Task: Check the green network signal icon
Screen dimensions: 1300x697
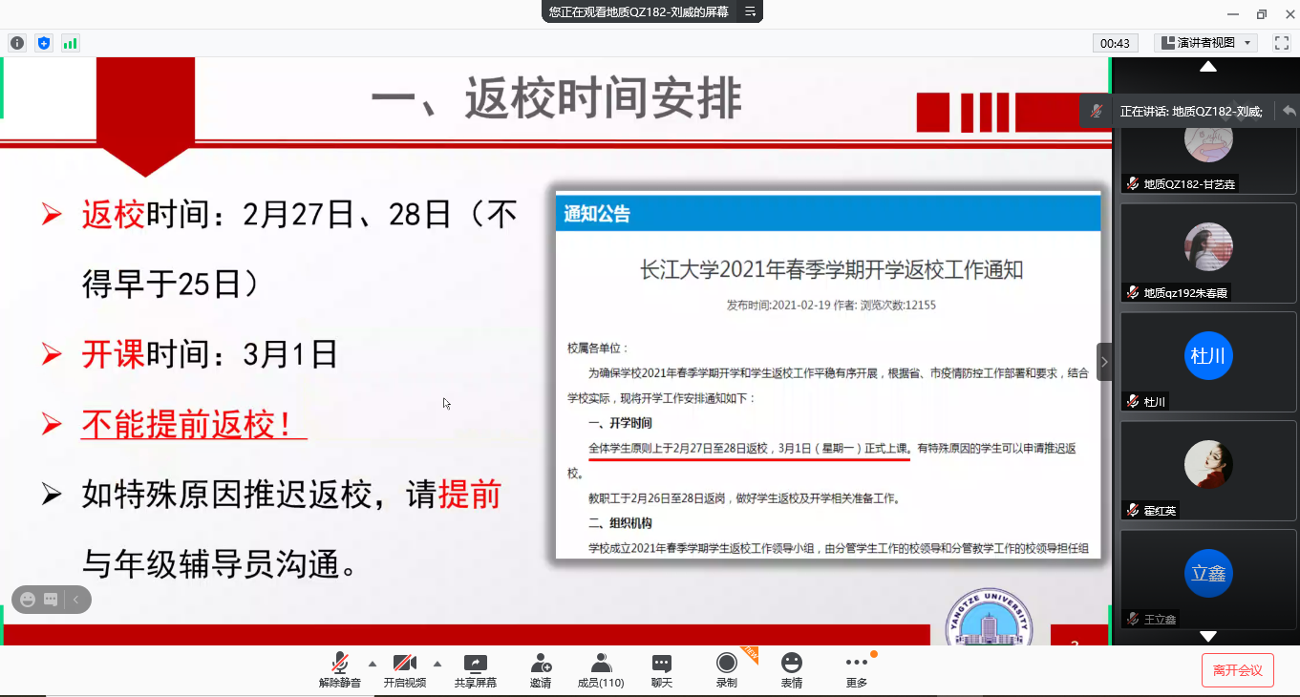Action: 71,43
